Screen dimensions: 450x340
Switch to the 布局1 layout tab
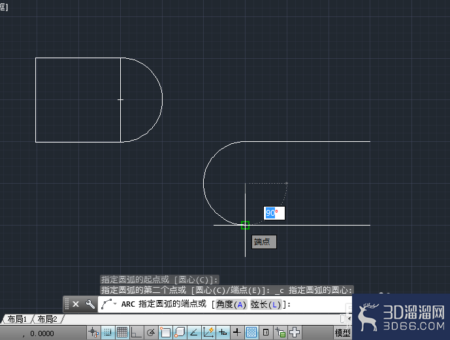coord(17,319)
